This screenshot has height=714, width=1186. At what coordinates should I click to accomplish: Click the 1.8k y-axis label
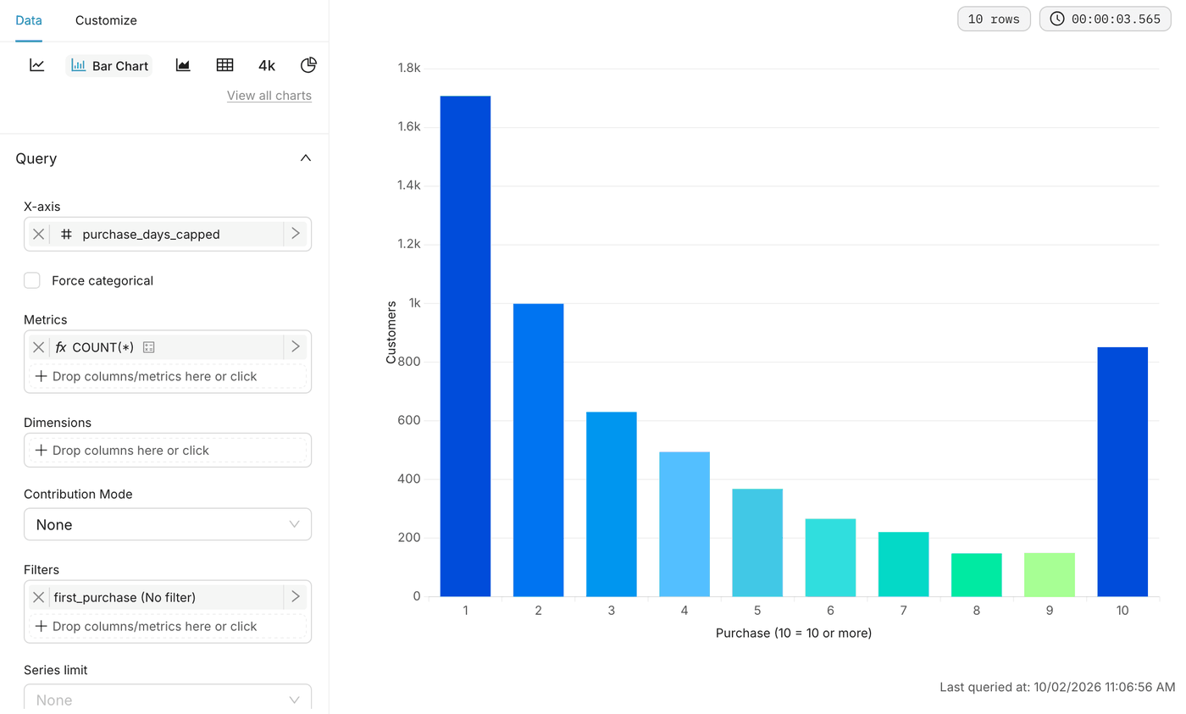409,68
